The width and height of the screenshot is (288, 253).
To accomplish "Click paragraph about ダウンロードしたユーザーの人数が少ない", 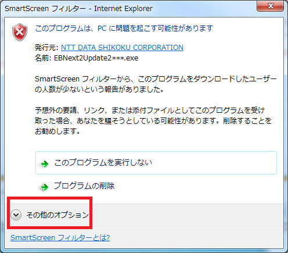I will pos(156,84).
